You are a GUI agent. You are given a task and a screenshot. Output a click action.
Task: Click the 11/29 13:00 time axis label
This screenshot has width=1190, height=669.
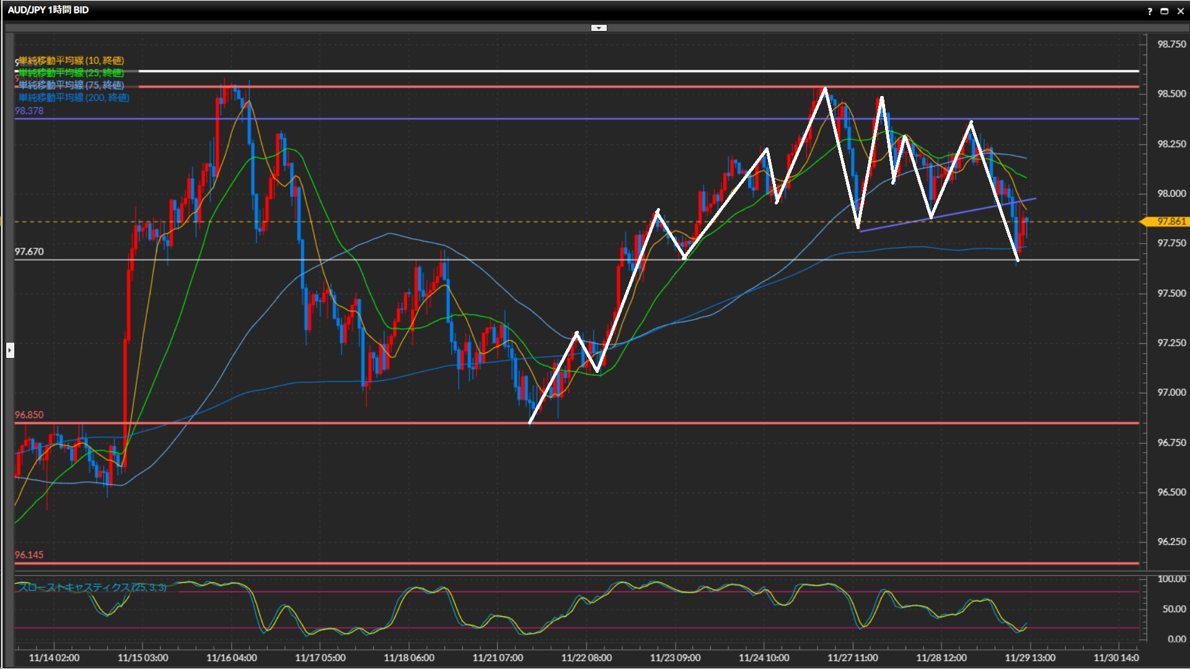[1030, 658]
